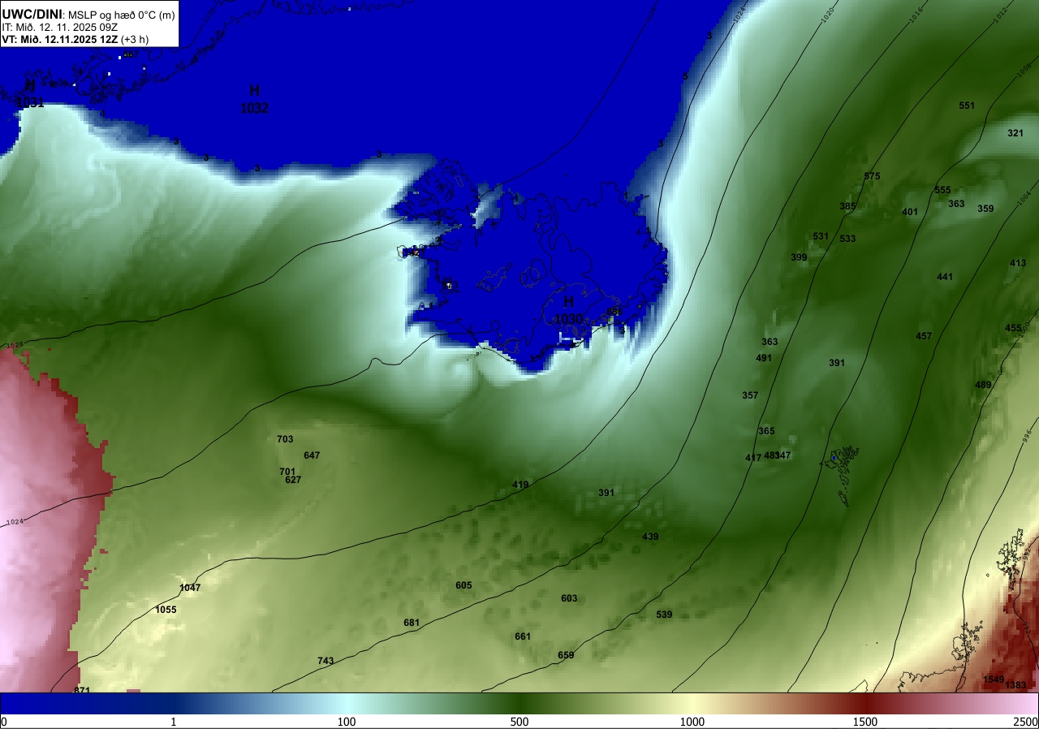Click the 531 height value
This screenshot has height=729, width=1039.
(x=821, y=236)
